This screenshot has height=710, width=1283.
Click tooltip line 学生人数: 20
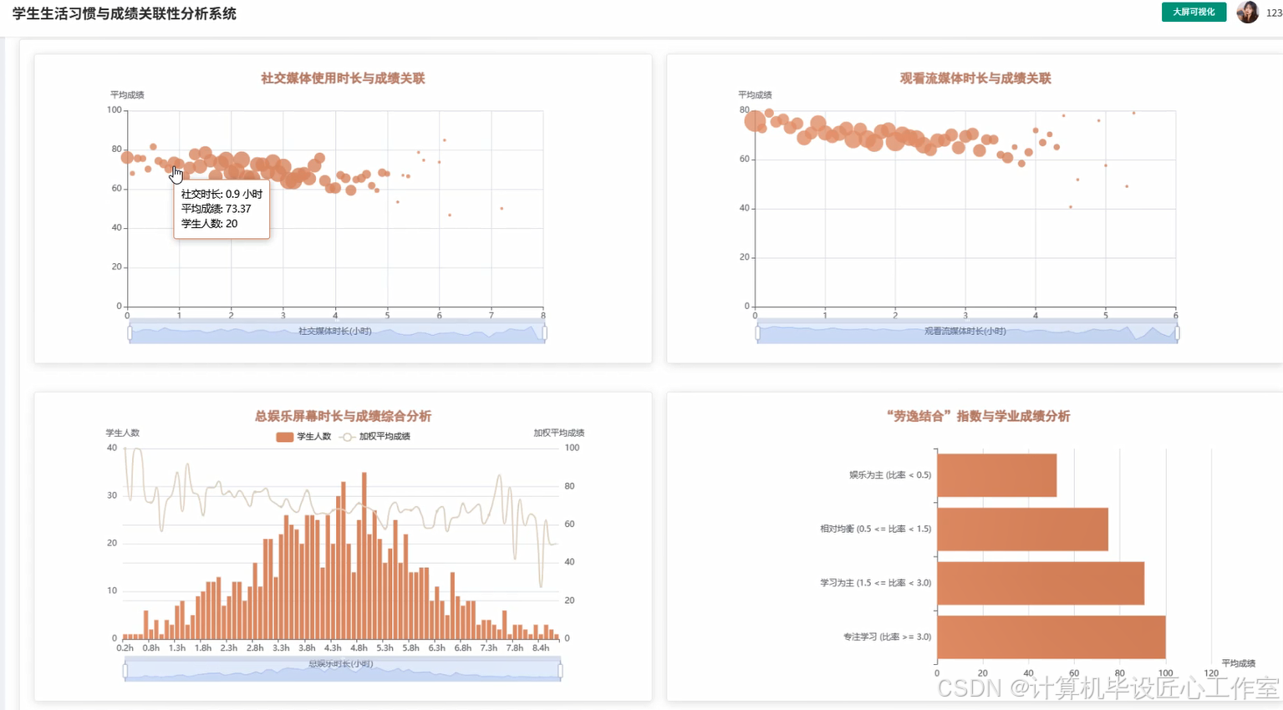[209, 224]
